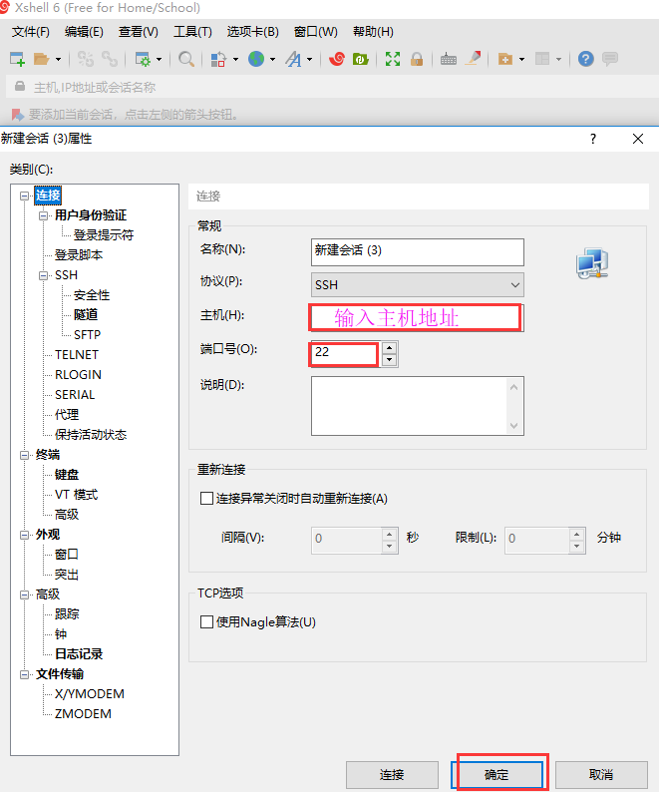This screenshot has width=659, height=792.
Task: Decrease port number with down spinner
Action: click(x=390, y=360)
